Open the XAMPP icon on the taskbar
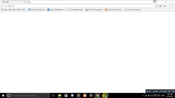Image resolution: width=175 pixels, height=98 pixels. pos(85,96)
